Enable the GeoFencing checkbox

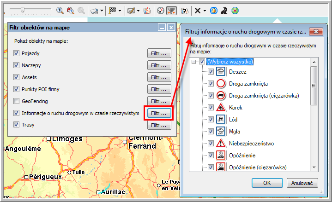pyautogui.click(x=17, y=101)
